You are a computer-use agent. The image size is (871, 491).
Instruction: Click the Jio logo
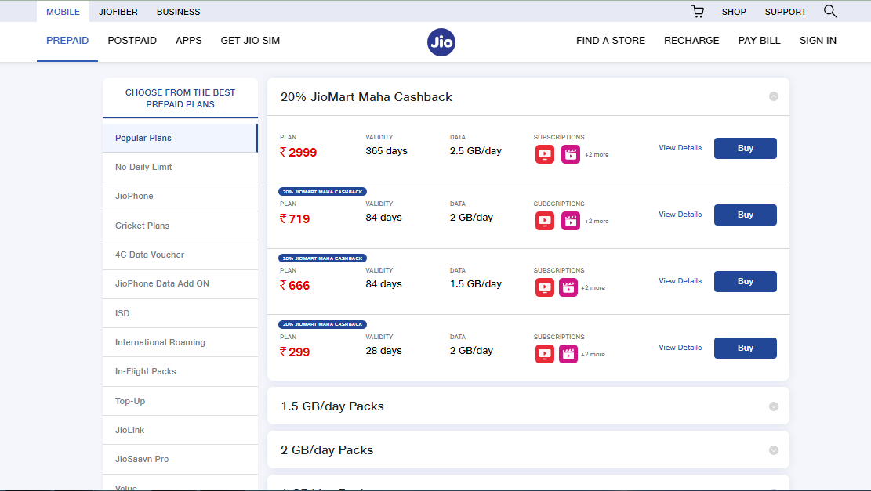(441, 42)
